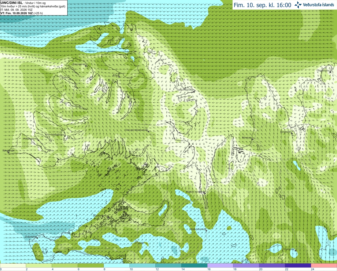Select the dark indigo 22–24 legend swatch

pos(298,265)
